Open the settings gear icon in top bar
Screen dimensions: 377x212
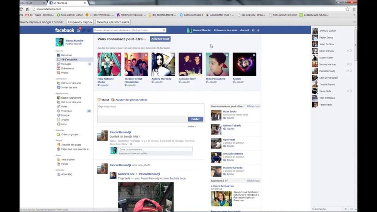click(x=259, y=30)
